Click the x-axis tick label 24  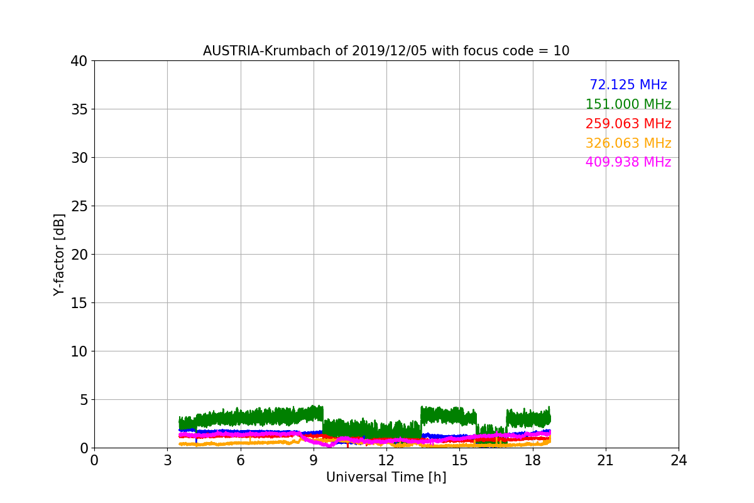tap(679, 460)
